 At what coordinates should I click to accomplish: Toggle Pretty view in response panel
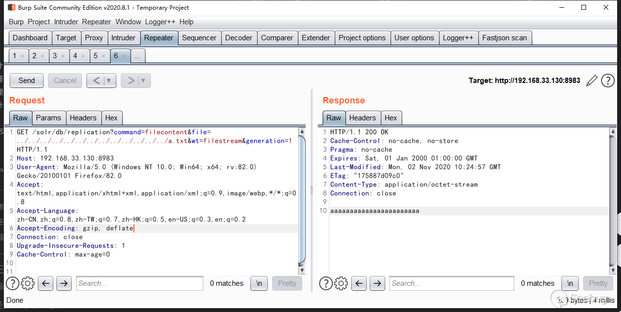(x=598, y=283)
